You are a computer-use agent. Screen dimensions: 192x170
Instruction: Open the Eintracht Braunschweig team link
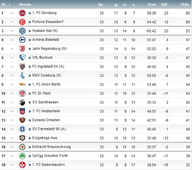(51, 147)
